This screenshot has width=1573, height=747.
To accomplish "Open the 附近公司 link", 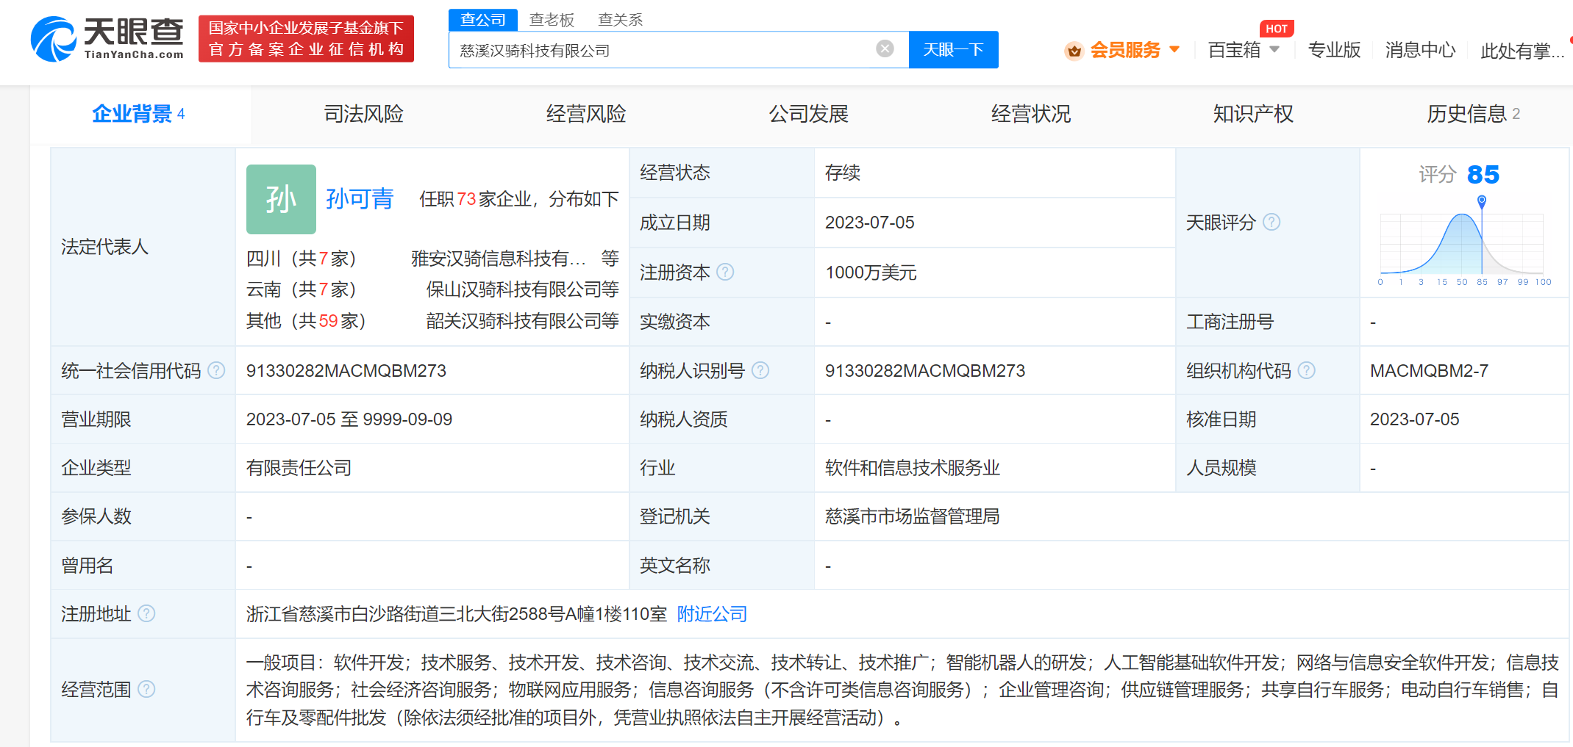I will click(712, 614).
